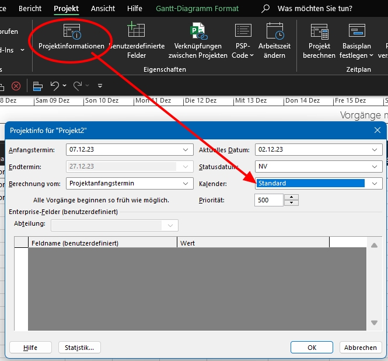Open the Statusdatum dropdown showing NV
Image resolution: width=388 pixels, height=361 pixels.
pyautogui.click(x=375, y=167)
